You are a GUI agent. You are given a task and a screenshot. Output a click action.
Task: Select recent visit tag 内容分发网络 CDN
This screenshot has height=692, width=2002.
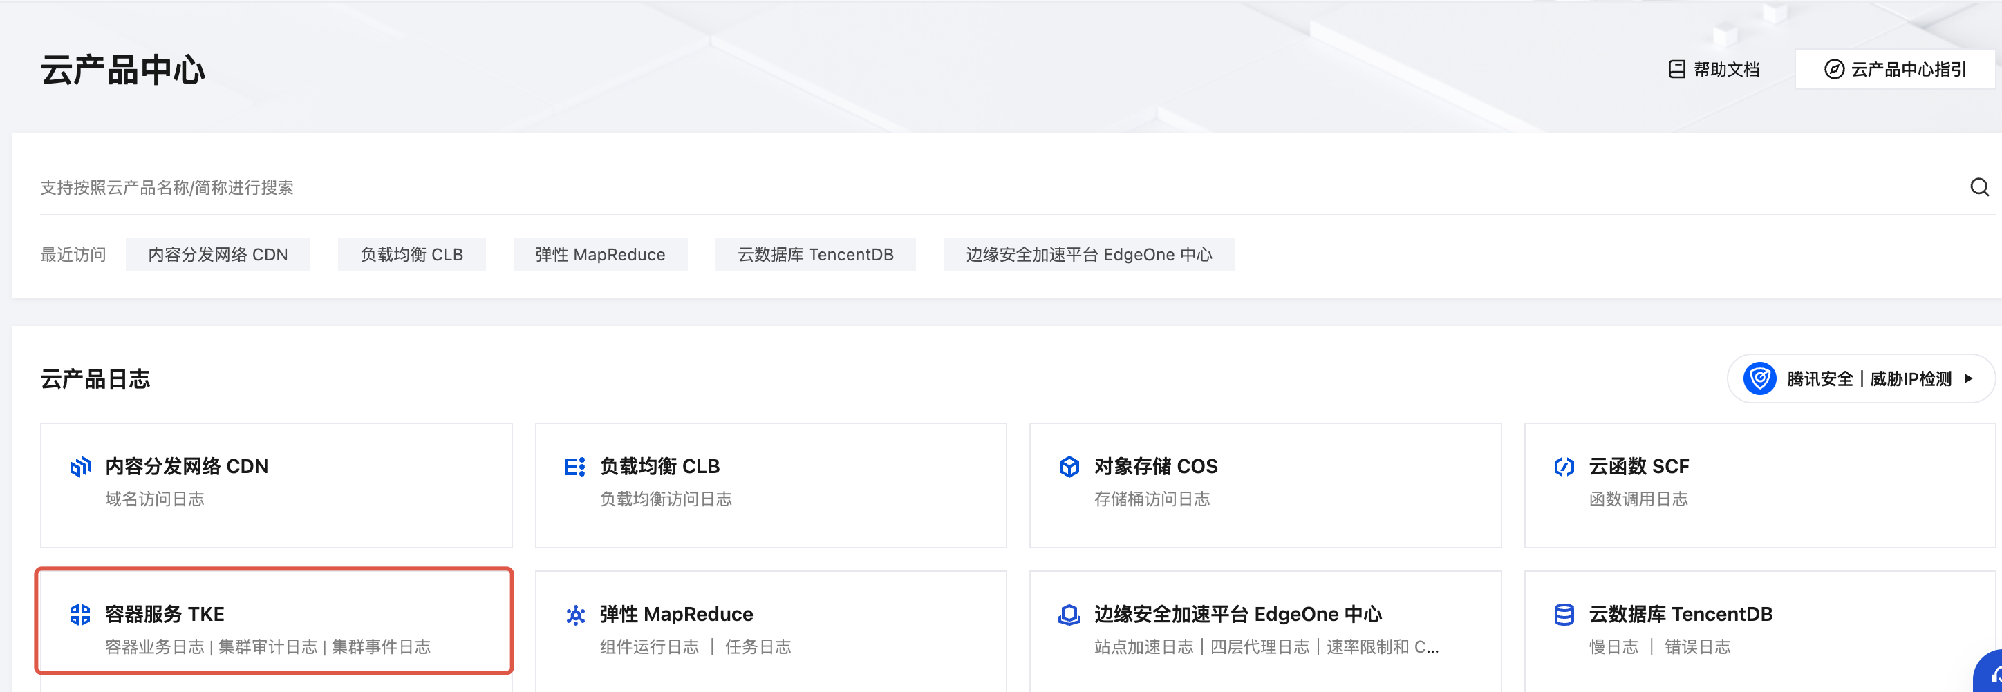point(218,254)
